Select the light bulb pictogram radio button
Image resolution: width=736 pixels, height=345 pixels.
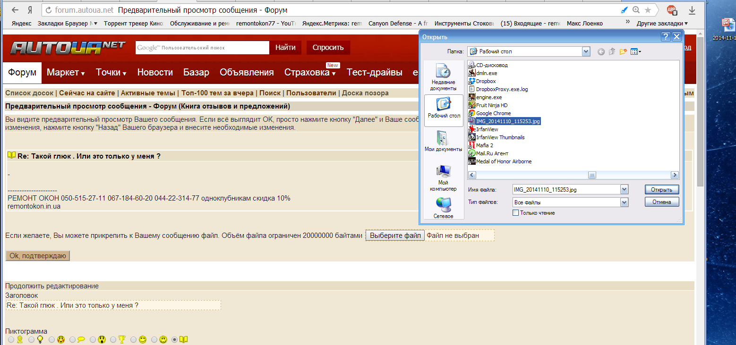click(x=32, y=339)
